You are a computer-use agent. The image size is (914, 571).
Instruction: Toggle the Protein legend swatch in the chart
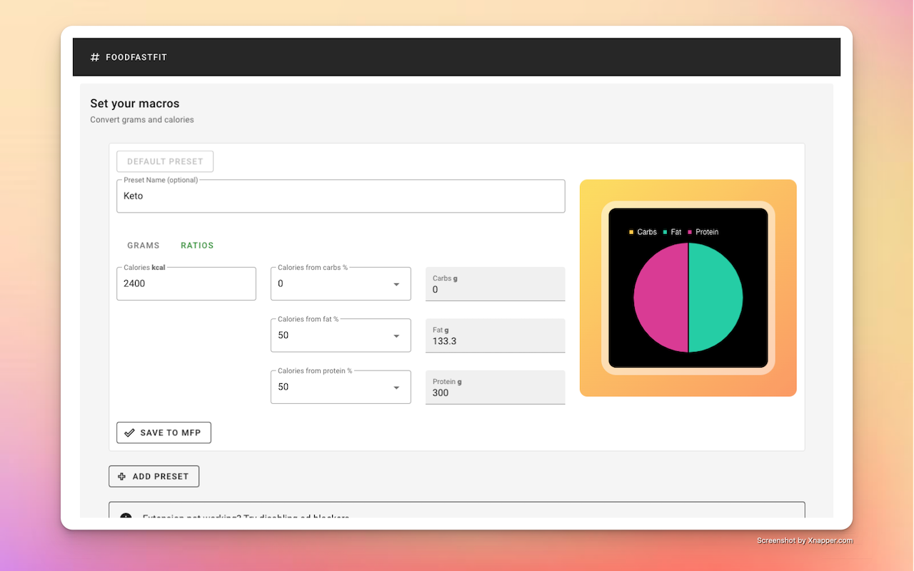coord(690,232)
